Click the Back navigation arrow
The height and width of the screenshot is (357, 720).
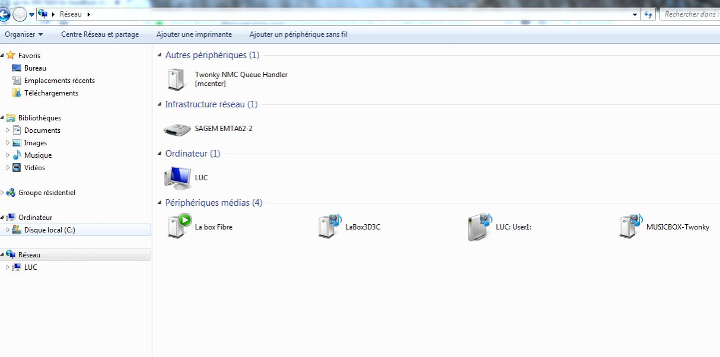[4, 14]
